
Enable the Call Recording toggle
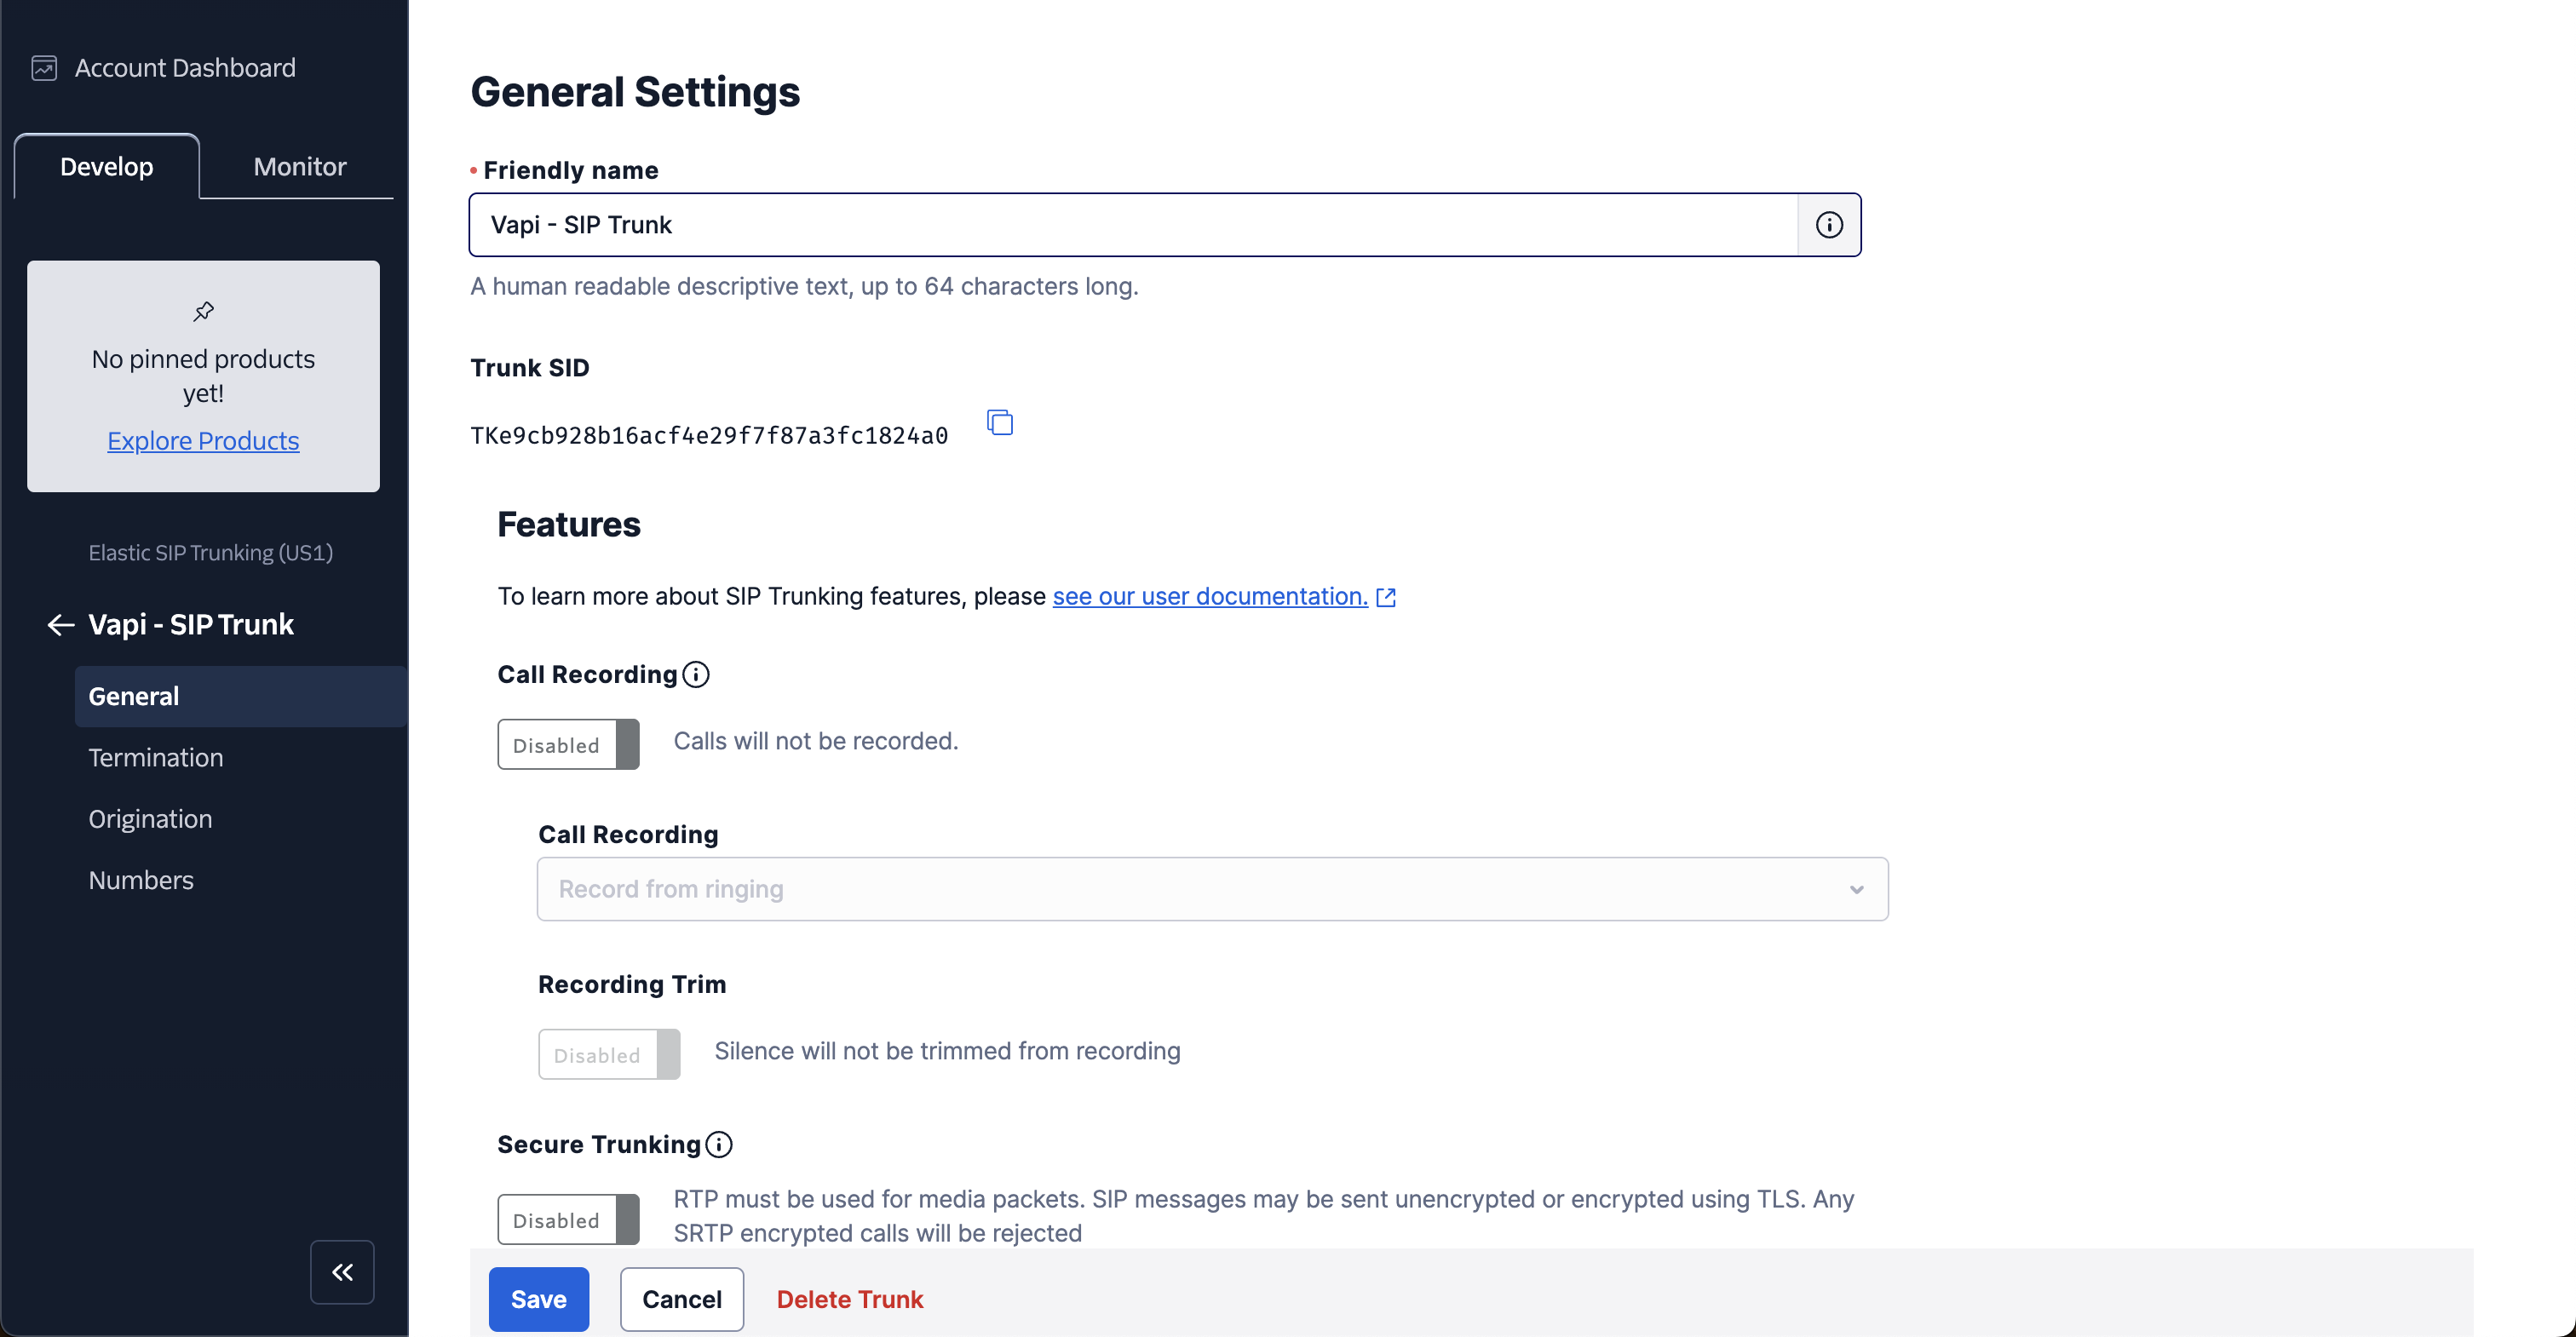point(567,744)
